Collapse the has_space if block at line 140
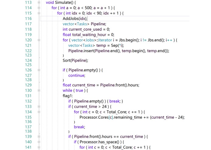This screenshot has width=211, height=150. (x=39, y=142)
